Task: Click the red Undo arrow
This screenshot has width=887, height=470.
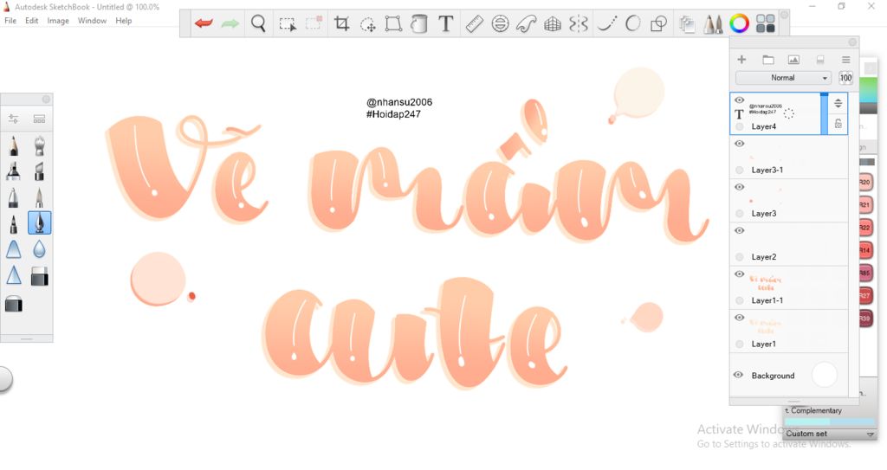Action: click(204, 23)
